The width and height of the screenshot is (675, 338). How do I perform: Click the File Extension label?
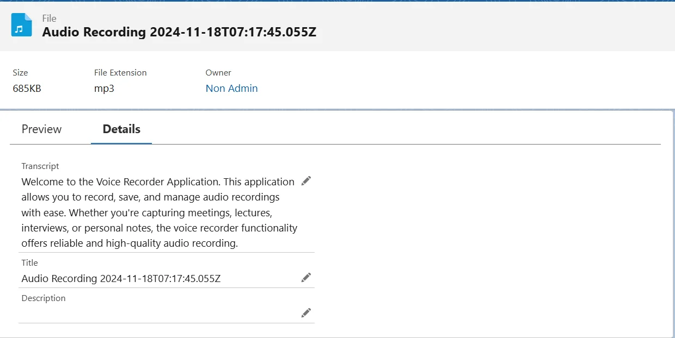pos(120,73)
